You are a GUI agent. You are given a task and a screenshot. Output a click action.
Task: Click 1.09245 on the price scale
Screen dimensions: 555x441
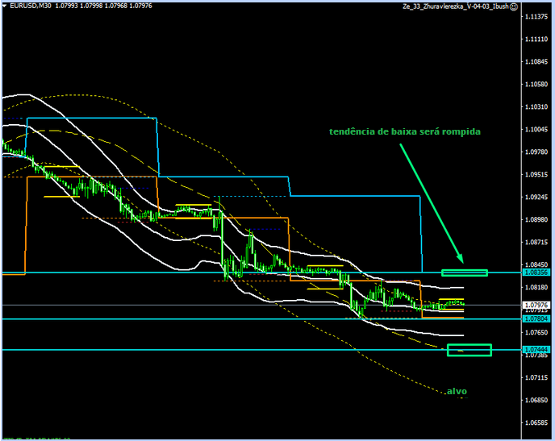(536, 197)
